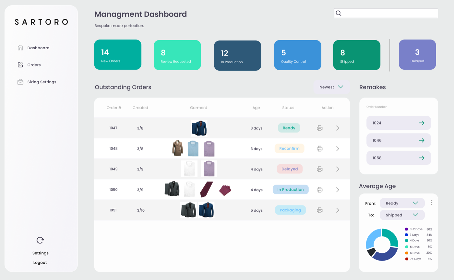Viewport: 454px width, 280px height.
Task: Open the 8 Review Requested card
Action: [177, 55]
